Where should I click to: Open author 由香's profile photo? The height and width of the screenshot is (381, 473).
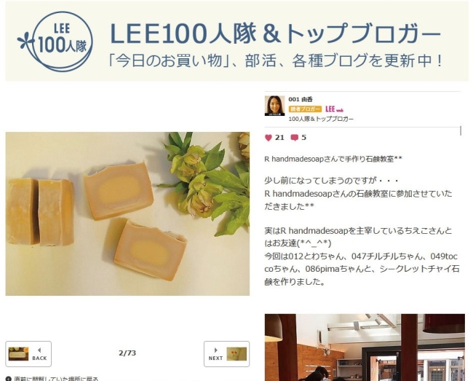[x=274, y=106]
